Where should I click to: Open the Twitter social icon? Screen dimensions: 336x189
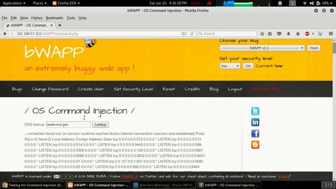click(255, 111)
